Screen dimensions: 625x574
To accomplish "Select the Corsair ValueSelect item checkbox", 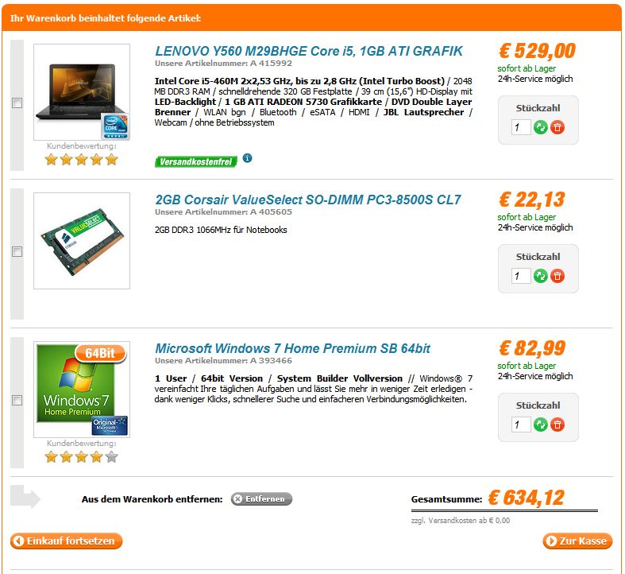I will click(x=17, y=251).
